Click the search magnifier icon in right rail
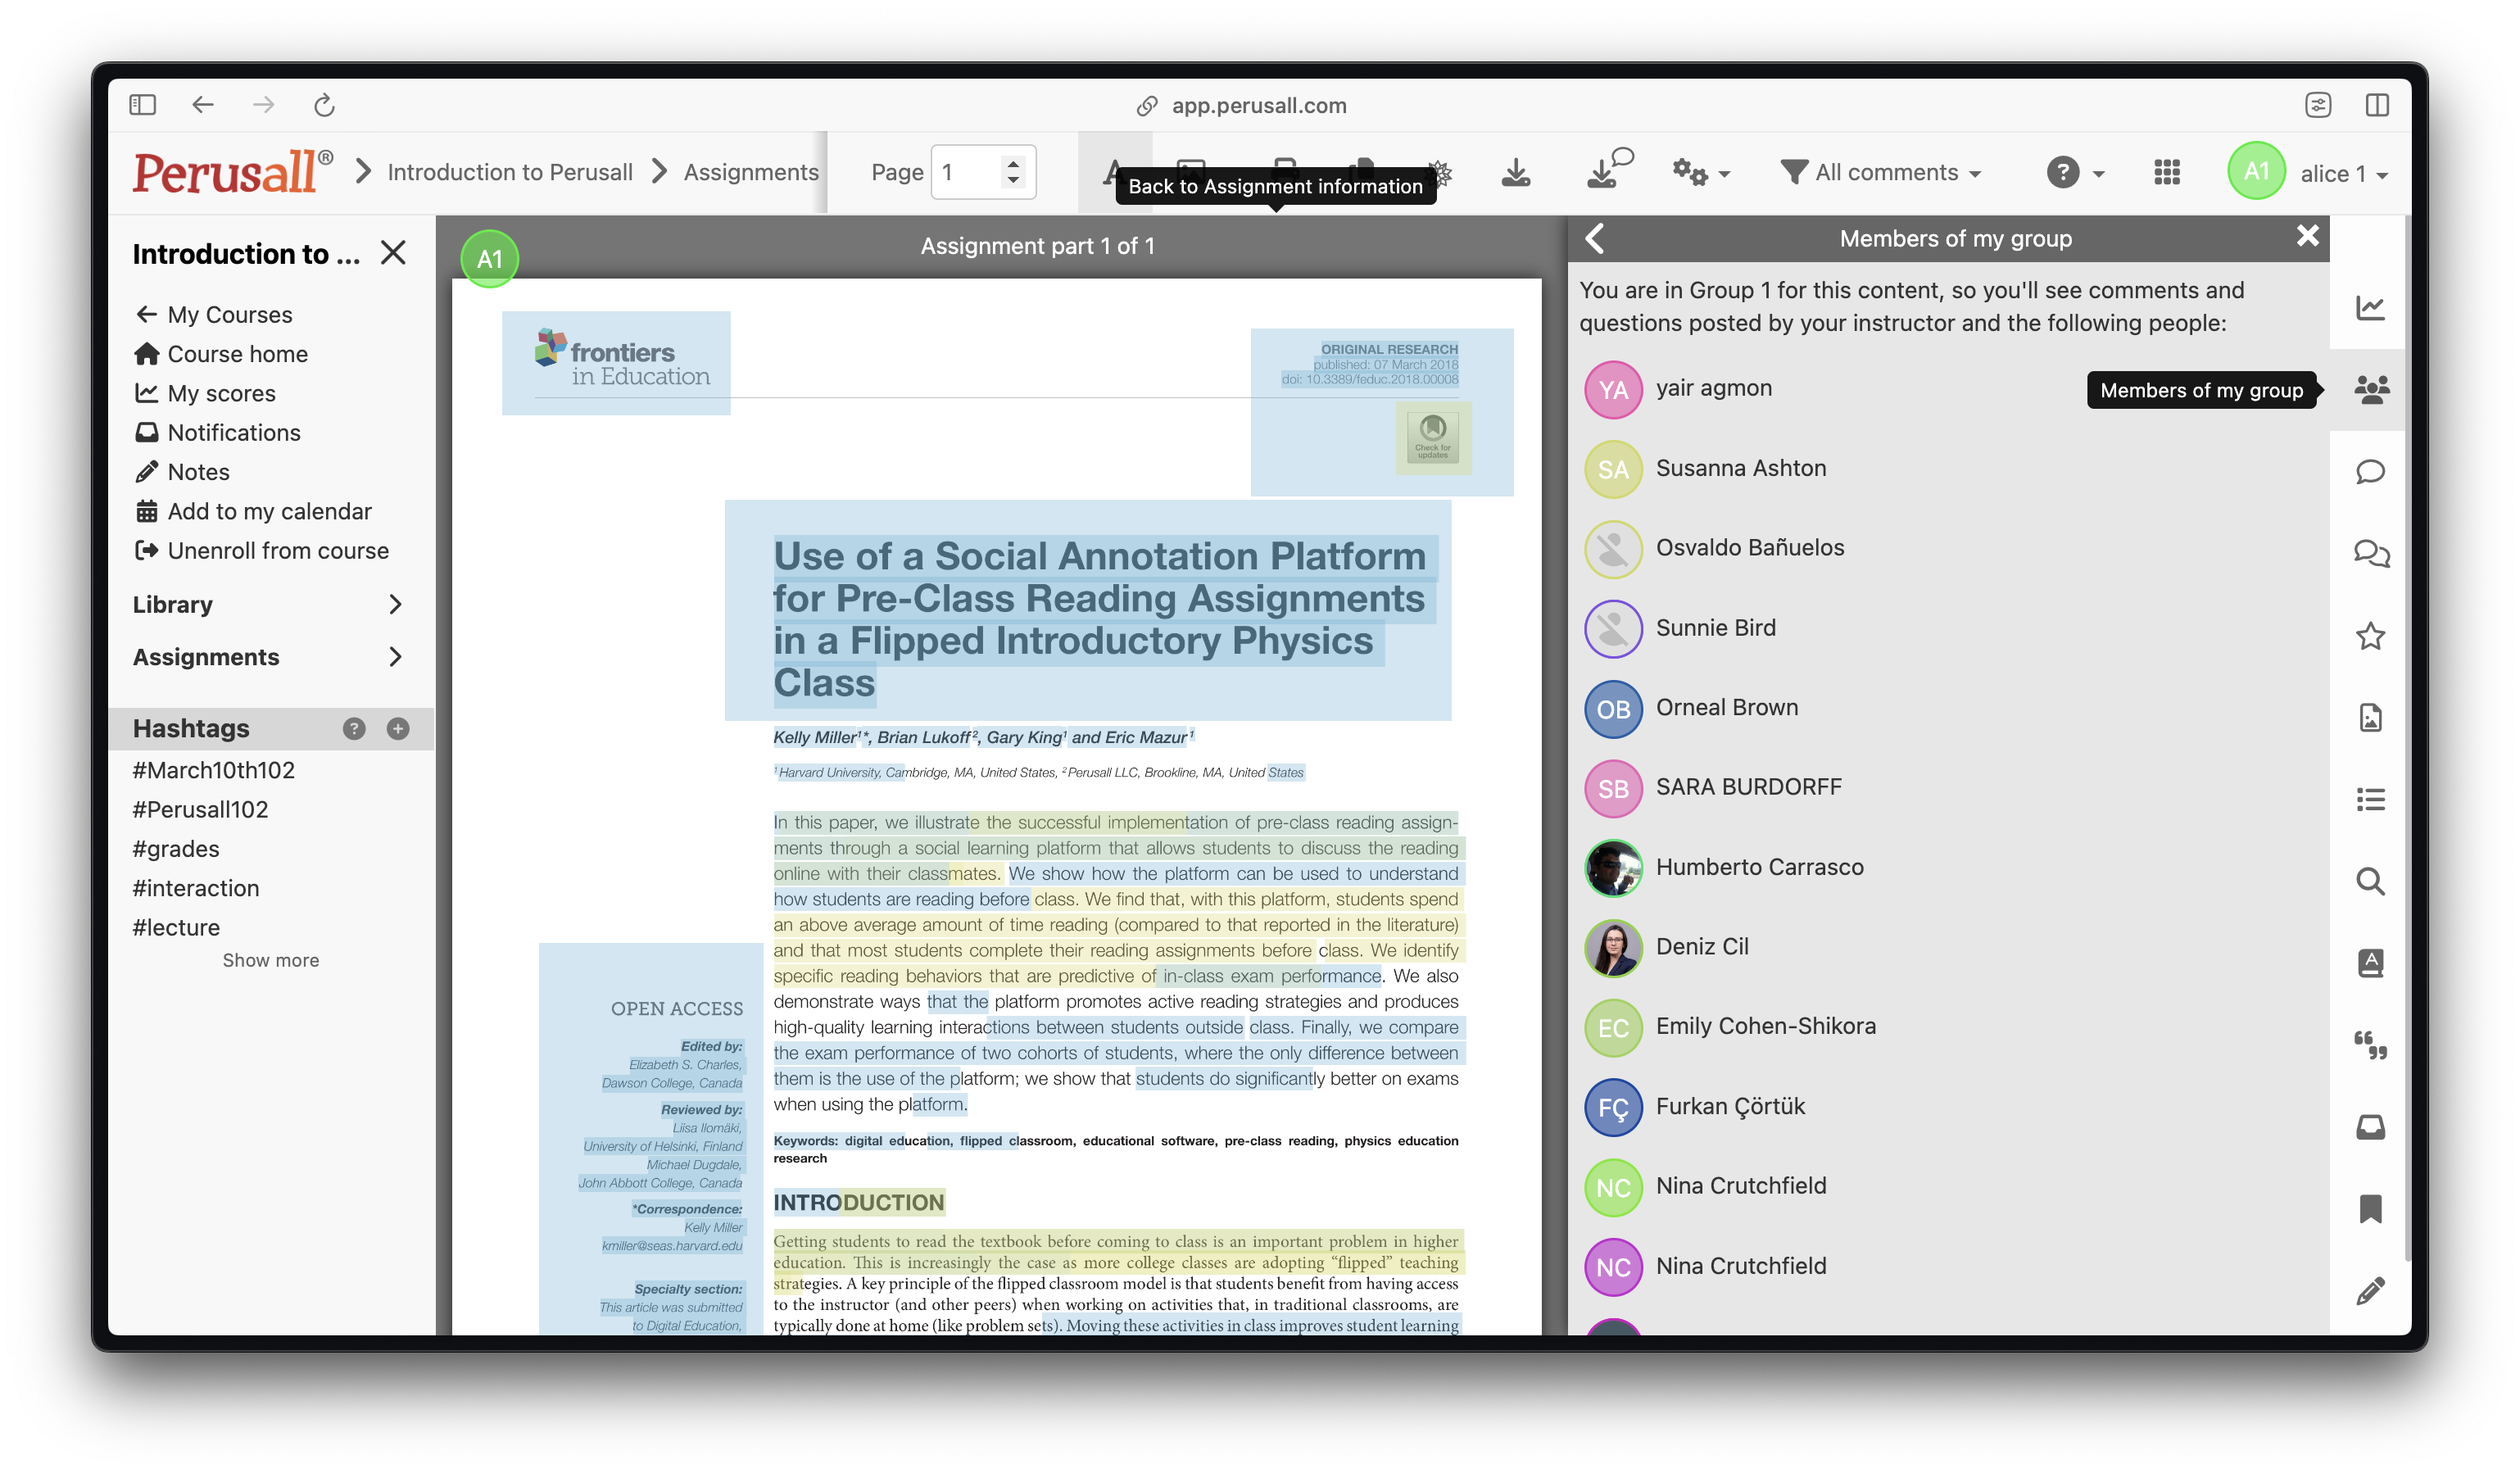 point(2370,881)
